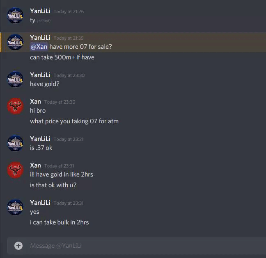Screen dimensions: 266x258
Task: Click the 'can take 500m+ if have' message
Action: click(x=62, y=57)
